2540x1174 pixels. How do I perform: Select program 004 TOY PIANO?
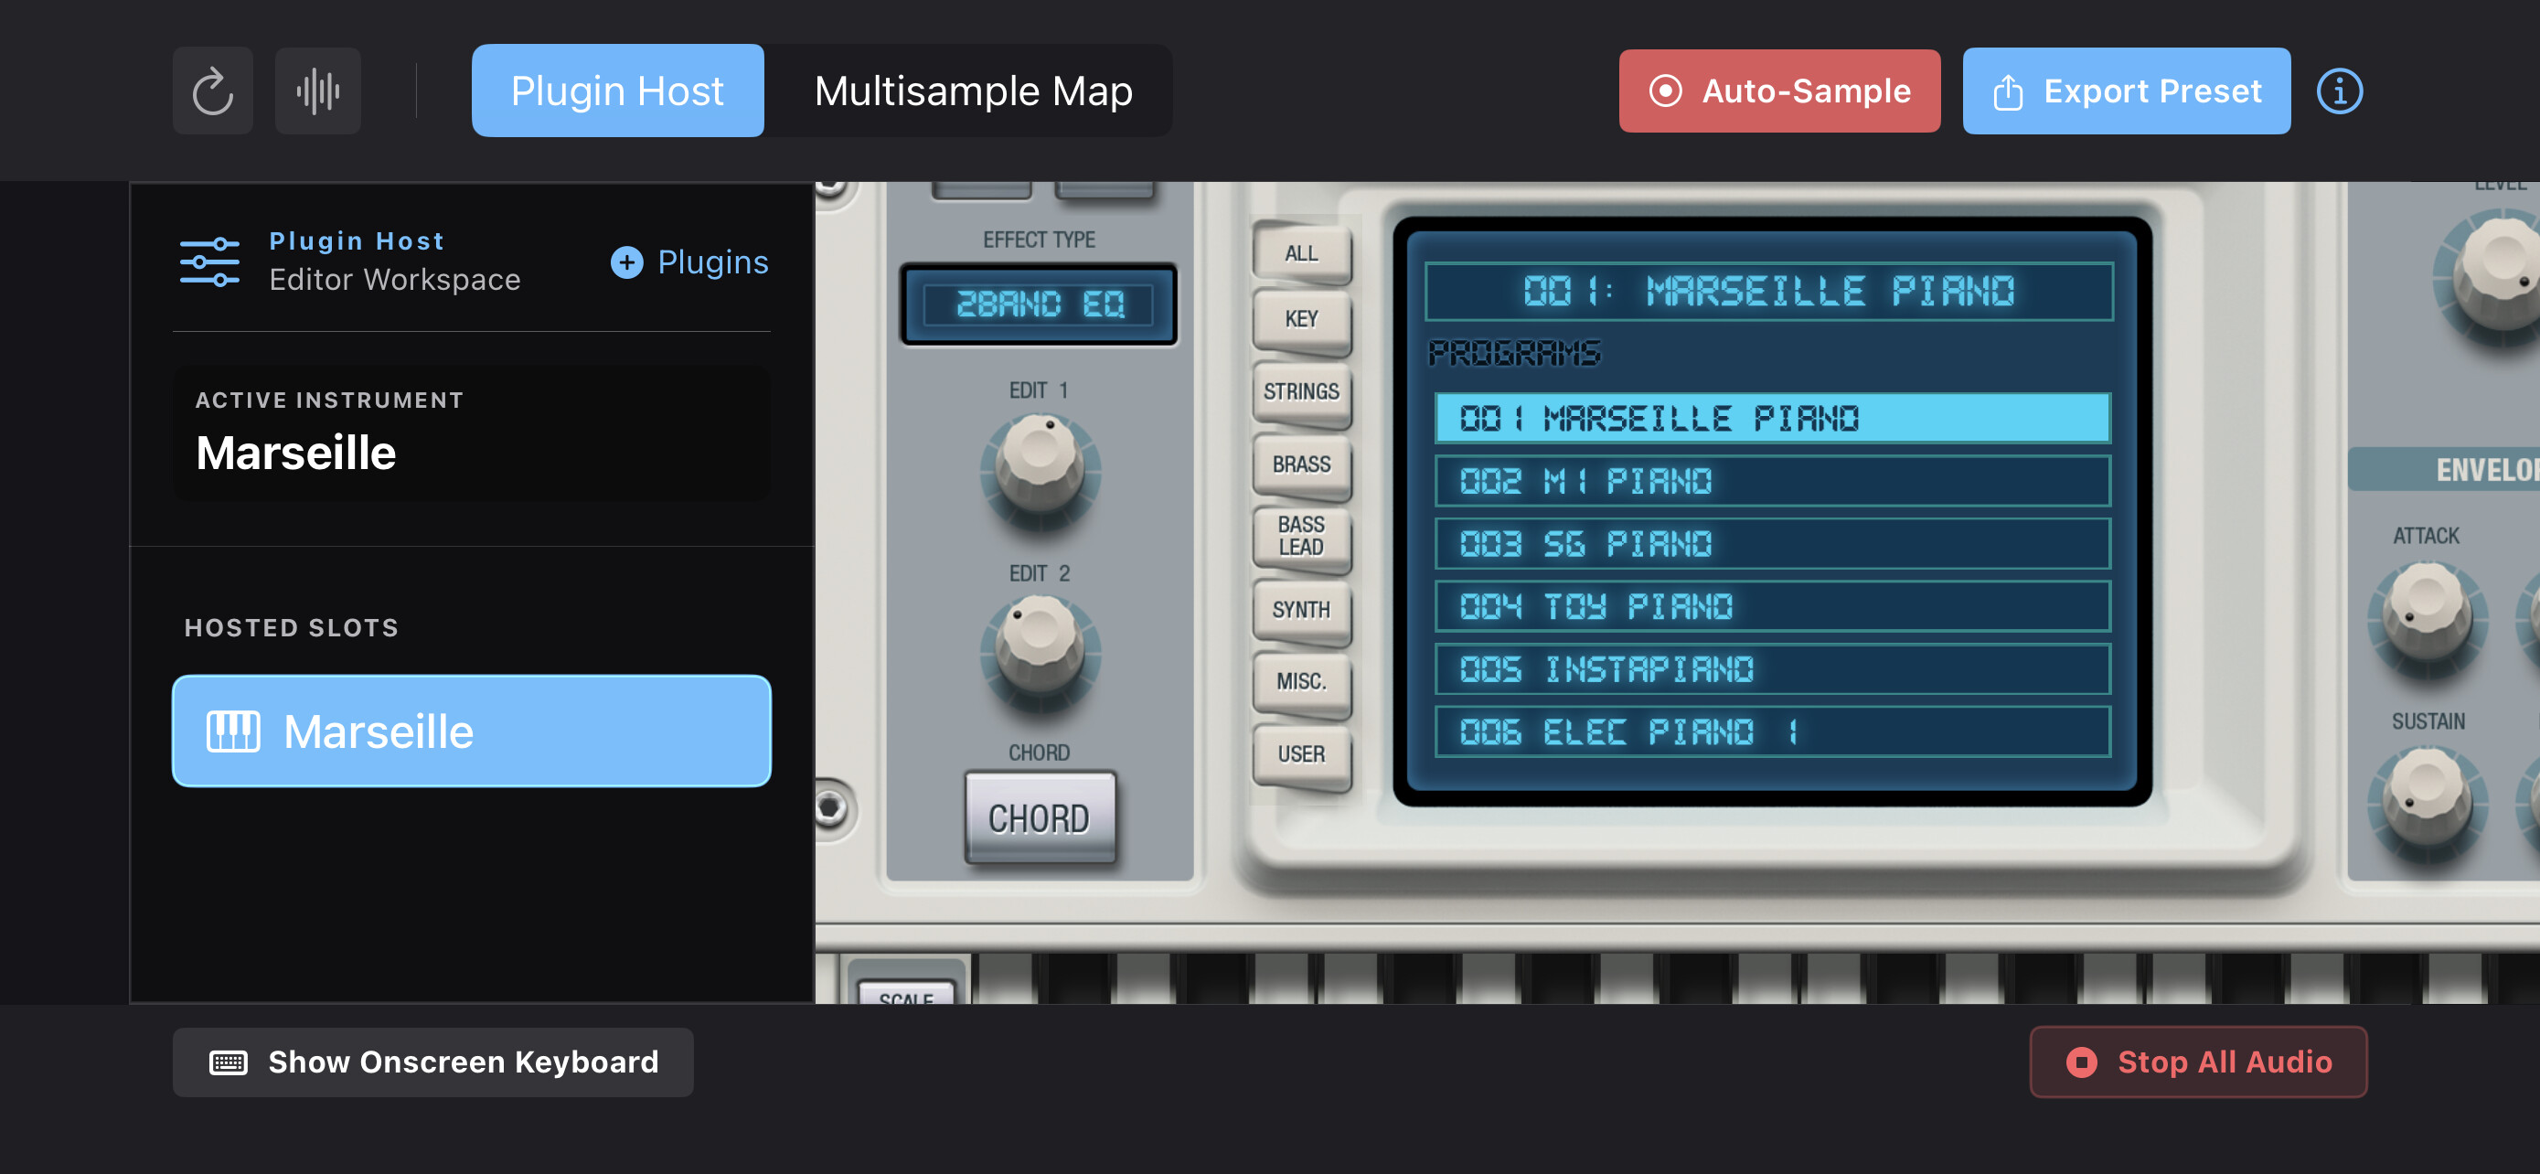click(1772, 607)
